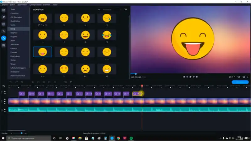Take a snapshot with the camera icon
The width and height of the screenshot is (251, 141).
click(x=244, y=77)
